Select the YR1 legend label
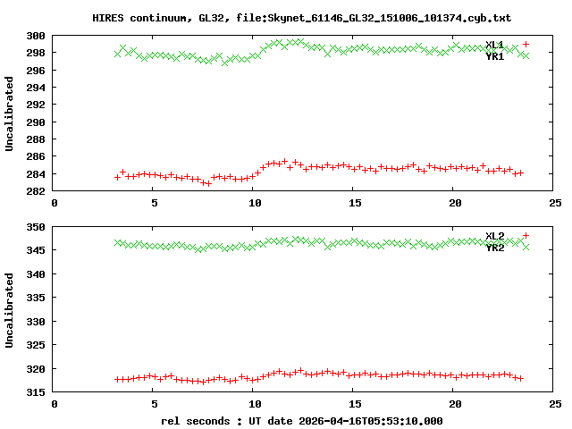This screenshot has height=429, width=572. [494, 56]
